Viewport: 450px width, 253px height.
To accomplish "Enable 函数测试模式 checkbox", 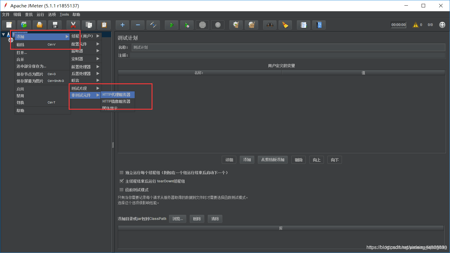I will (121, 190).
